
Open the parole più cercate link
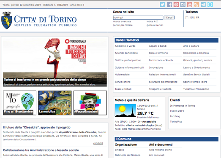click(123, 25)
